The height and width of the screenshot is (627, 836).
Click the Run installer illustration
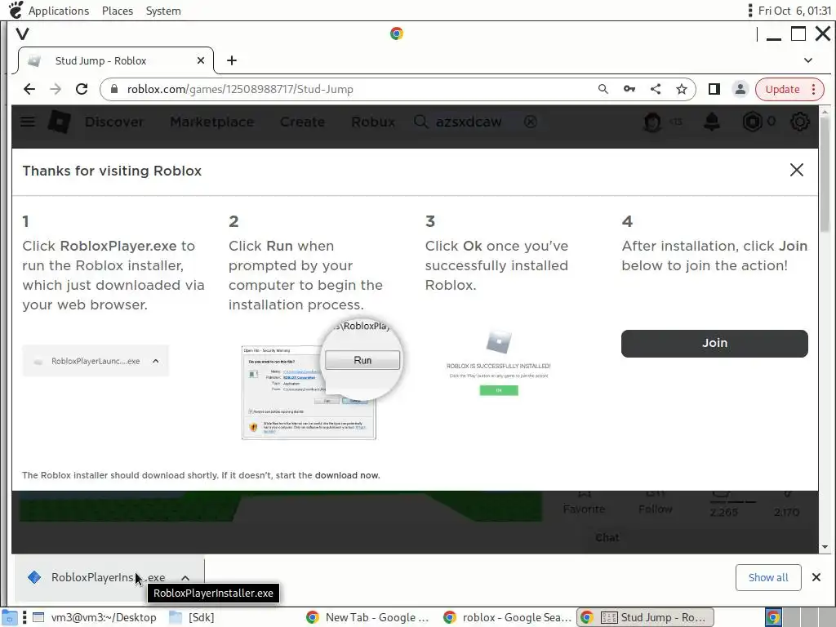tap(321, 380)
